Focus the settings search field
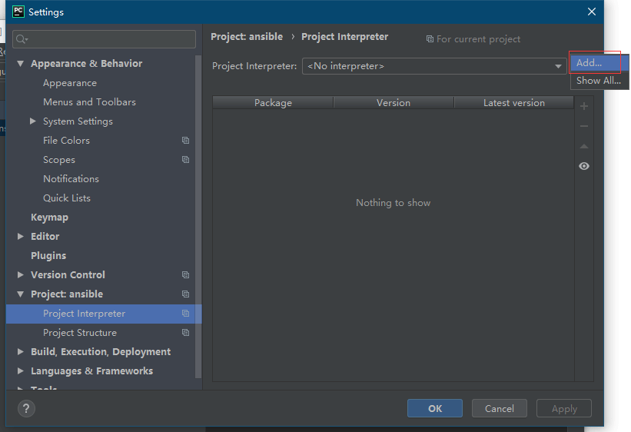Image resolution: width=631 pixels, height=432 pixels. click(x=104, y=39)
